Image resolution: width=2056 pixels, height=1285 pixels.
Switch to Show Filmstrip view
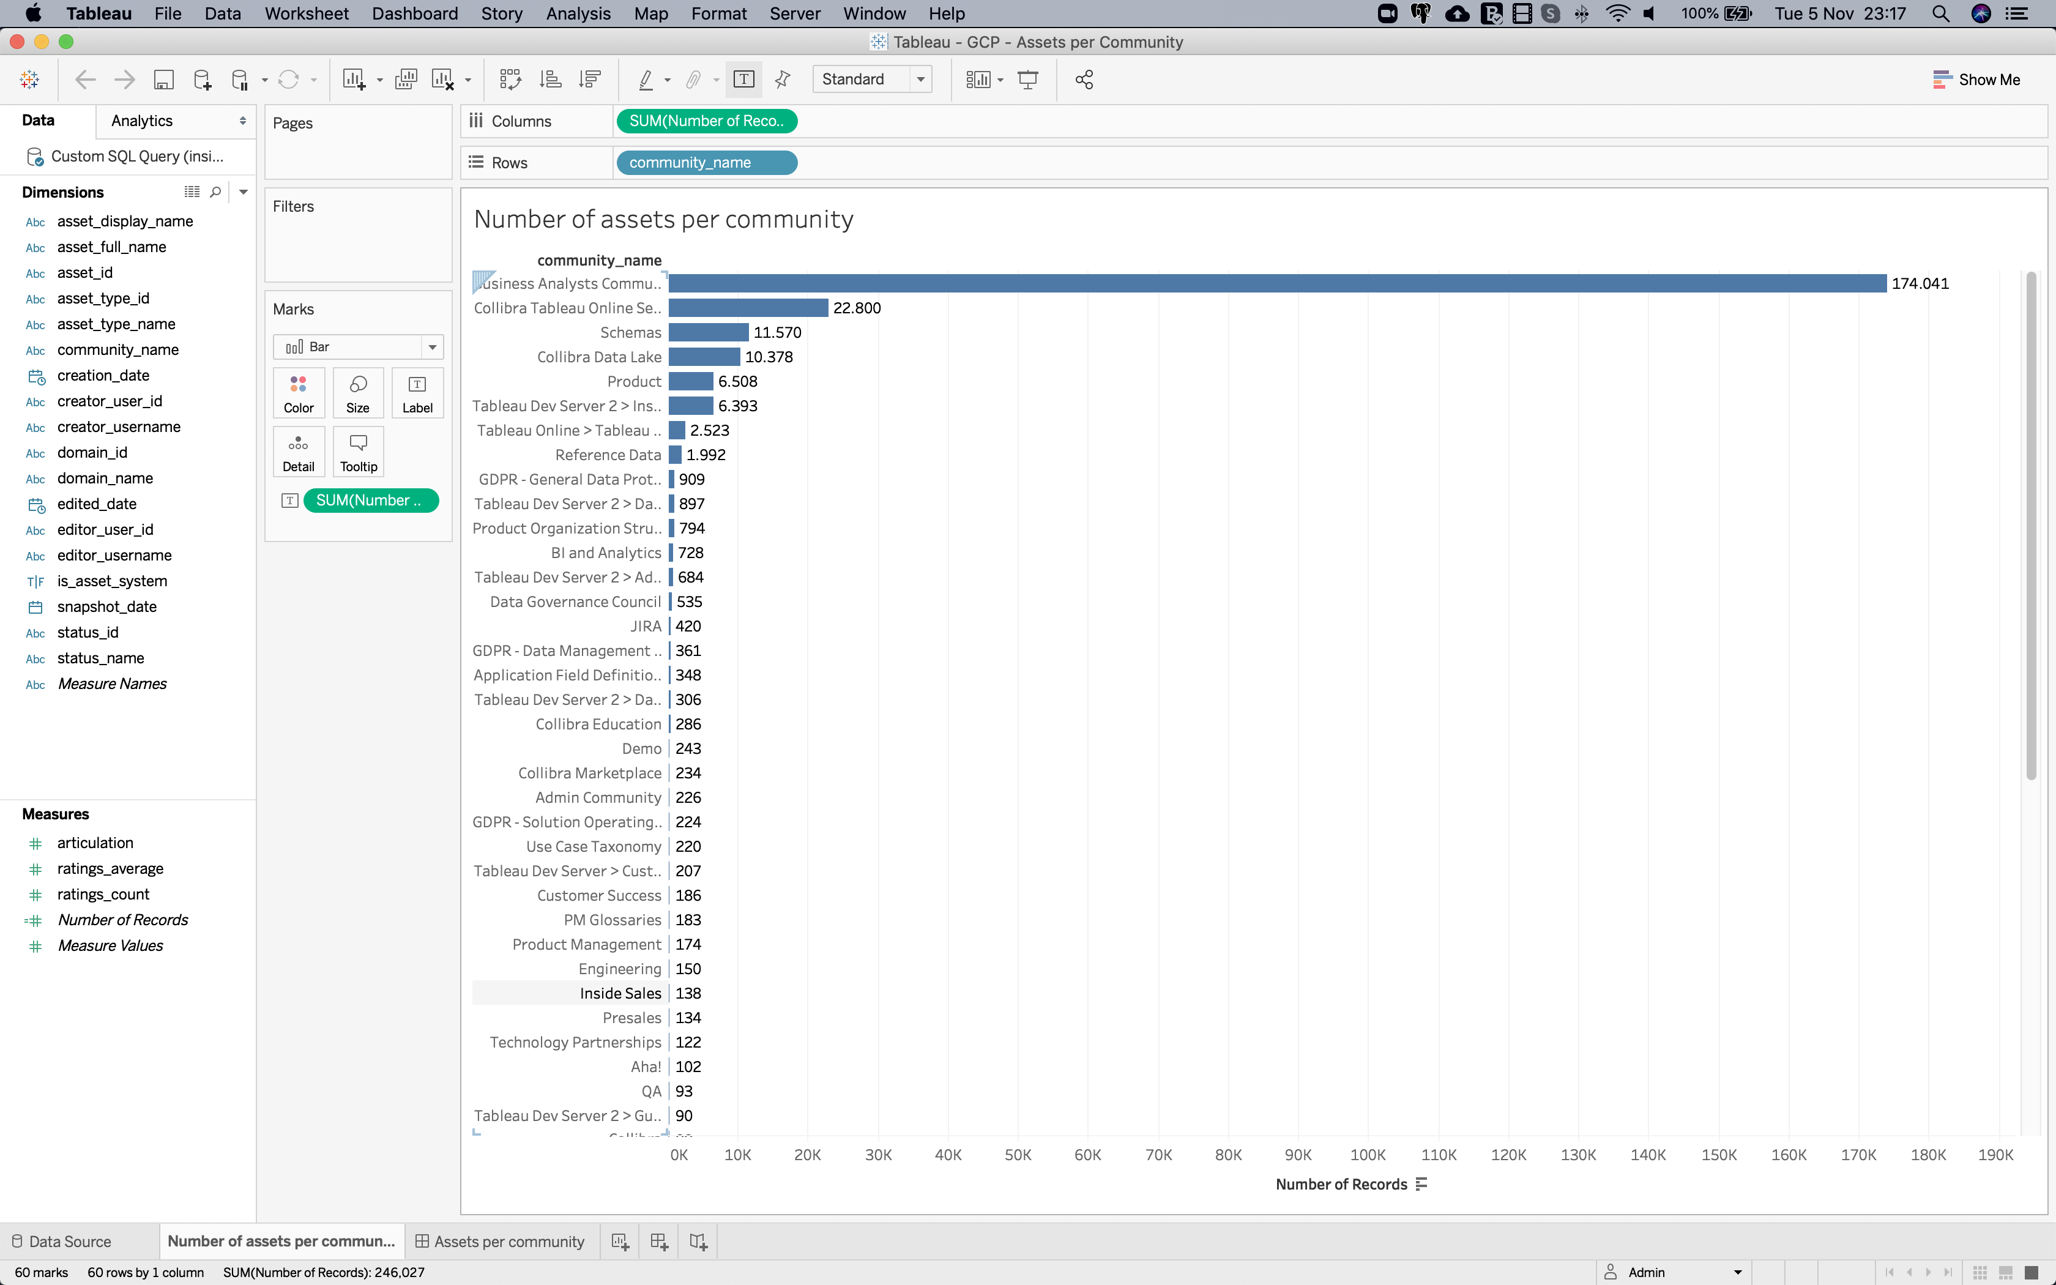(2006, 1272)
